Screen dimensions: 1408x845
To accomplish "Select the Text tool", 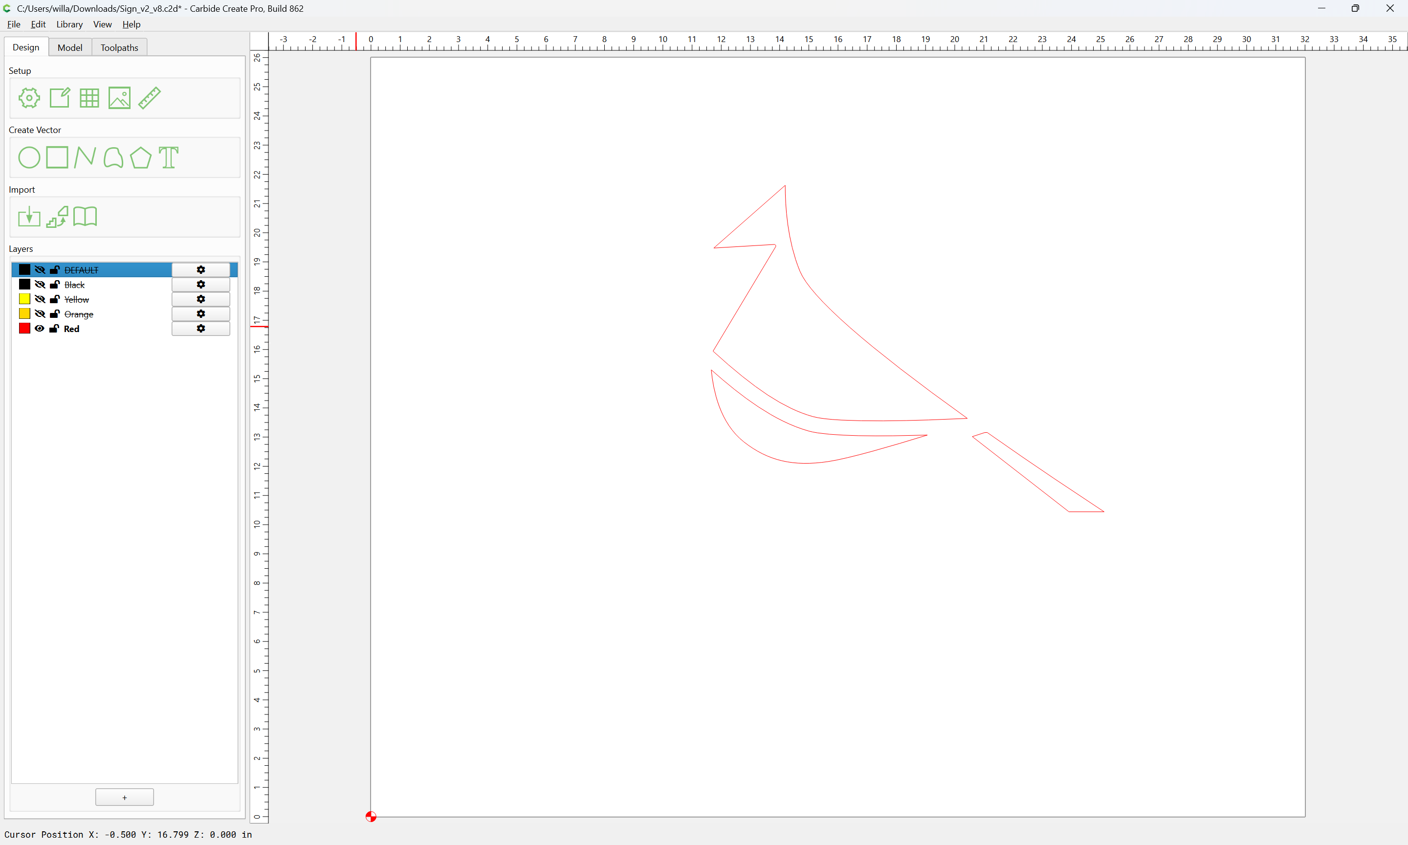I will 169,158.
